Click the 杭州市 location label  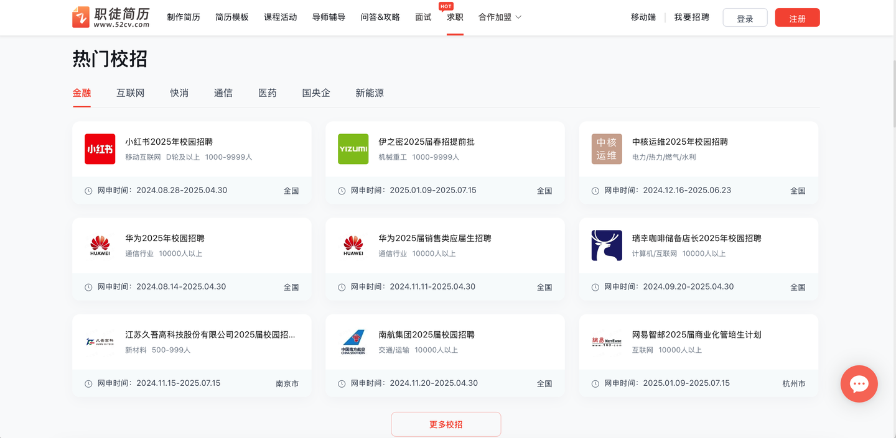click(794, 384)
